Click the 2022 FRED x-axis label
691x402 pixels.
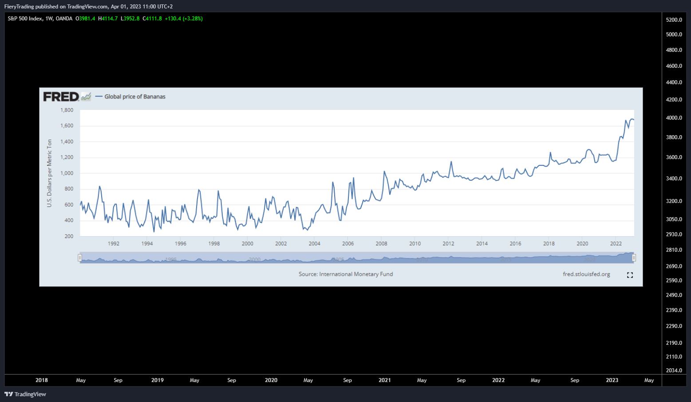click(x=616, y=244)
